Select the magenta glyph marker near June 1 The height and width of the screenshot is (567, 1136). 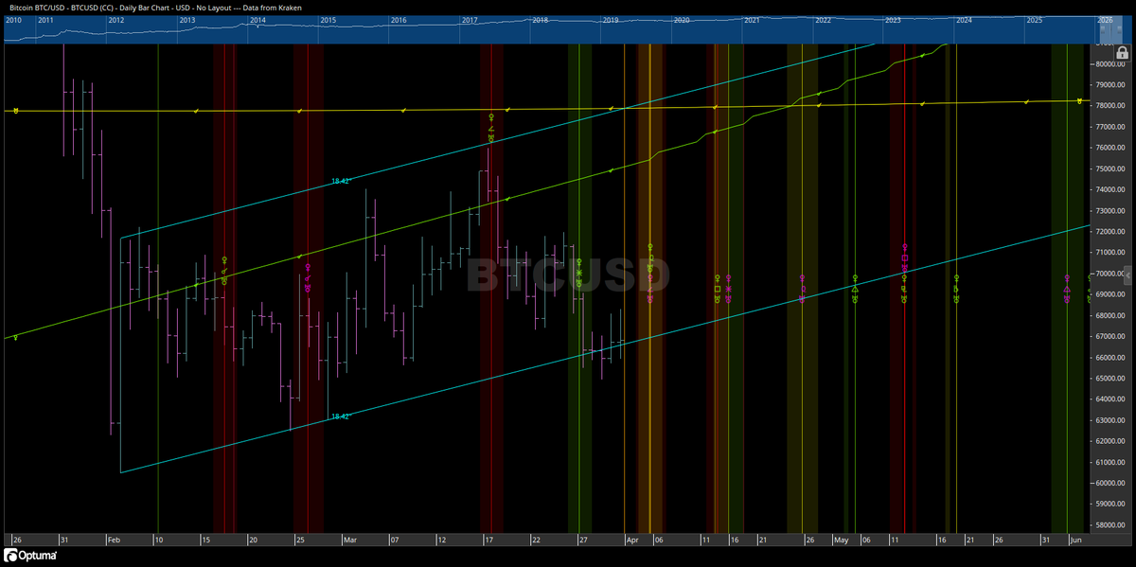coord(1067,290)
